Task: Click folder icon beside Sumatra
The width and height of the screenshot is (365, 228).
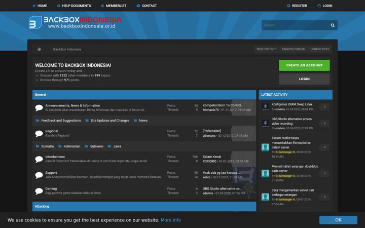Action: pyautogui.click(x=38, y=146)
